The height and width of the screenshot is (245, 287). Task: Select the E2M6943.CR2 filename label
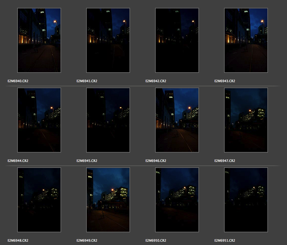pyautogui.click(x=225, y=81)
